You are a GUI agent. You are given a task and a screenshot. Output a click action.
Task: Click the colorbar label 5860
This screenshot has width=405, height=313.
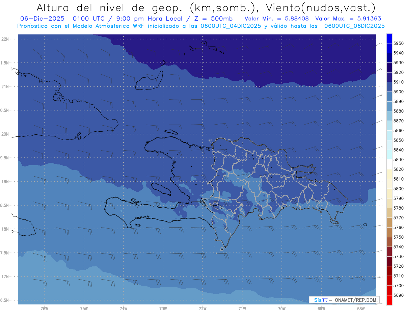399,130
